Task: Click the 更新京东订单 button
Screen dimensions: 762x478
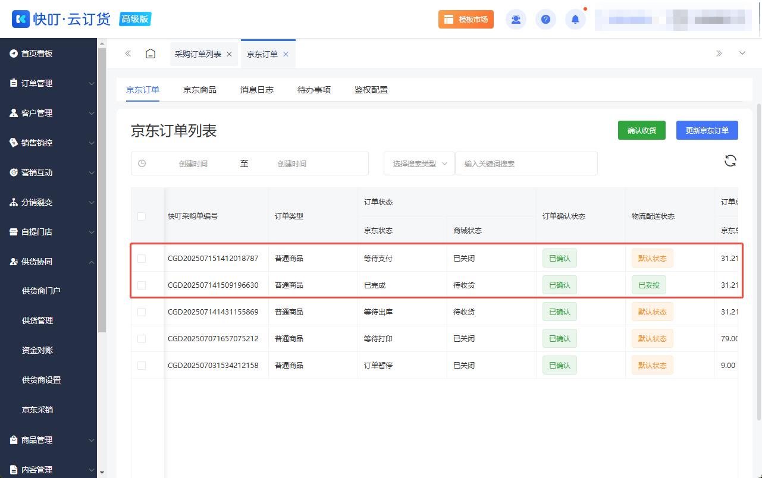Action: coord(707,130)
